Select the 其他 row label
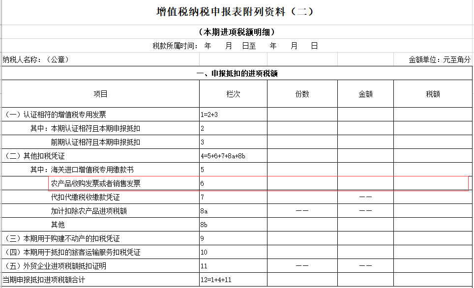Image resolution: width=474 pixels, height=288 pixels. click(58, 225)
